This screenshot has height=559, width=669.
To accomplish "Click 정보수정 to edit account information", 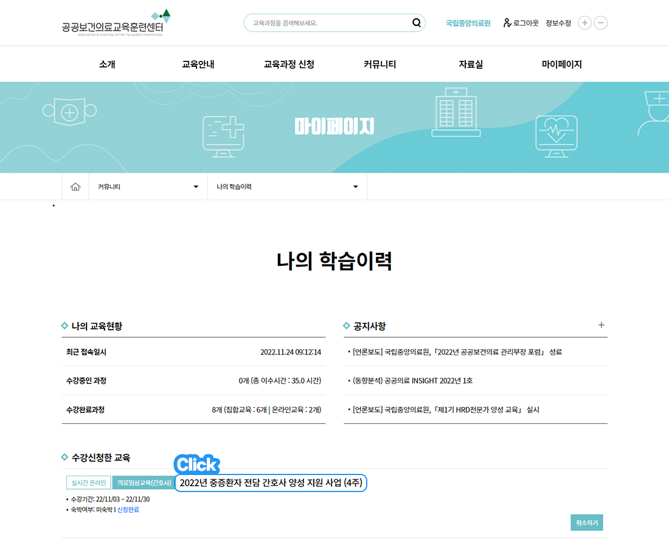I will 558,23.
